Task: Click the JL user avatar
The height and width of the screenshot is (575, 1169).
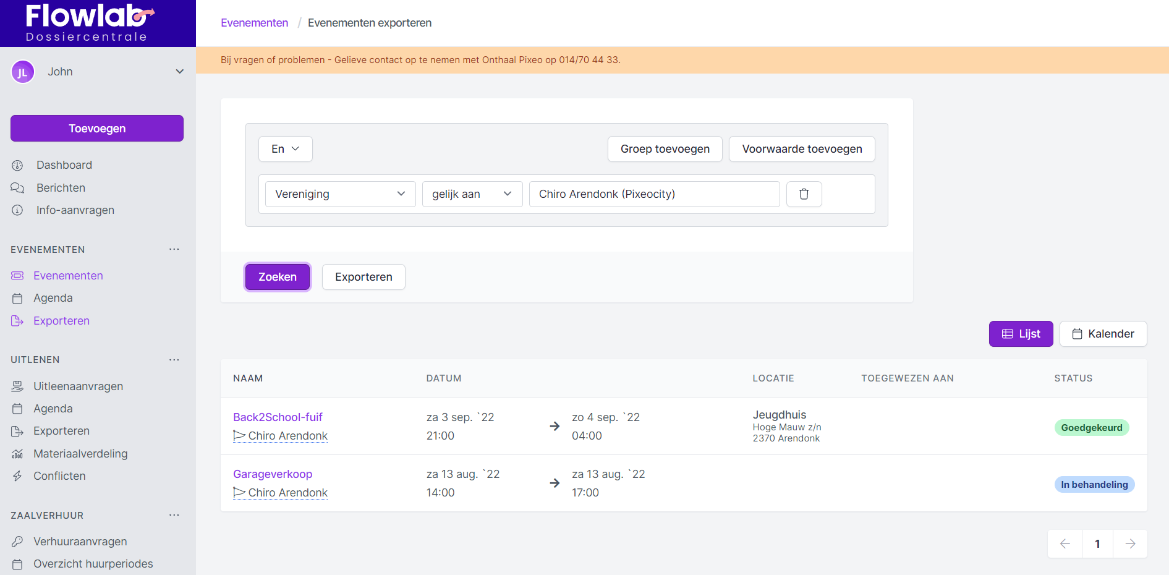Action: tap(23, 72)
